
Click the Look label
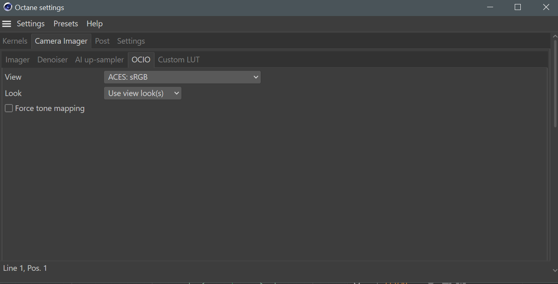[x=13, y=93]
